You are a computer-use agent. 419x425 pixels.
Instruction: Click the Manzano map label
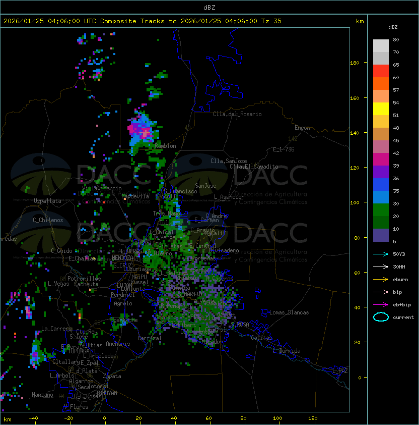pyautogui.click(x=42, y=395)
